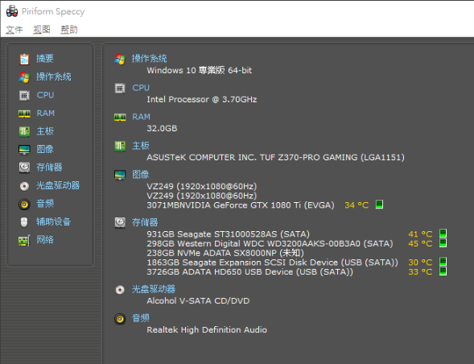474x364 pixels.
Task: Click memory icon beside RAM summary heading
Action: 120,118
